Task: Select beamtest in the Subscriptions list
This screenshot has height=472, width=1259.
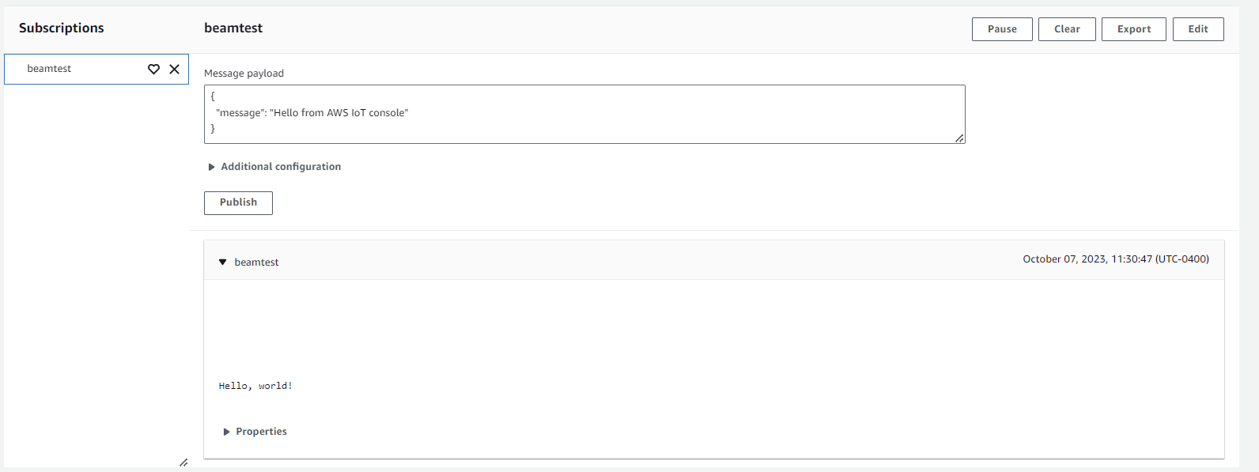Action: 49,70
